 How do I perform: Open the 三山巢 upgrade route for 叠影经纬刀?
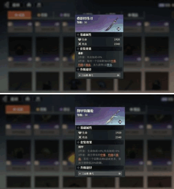[99, 75]
